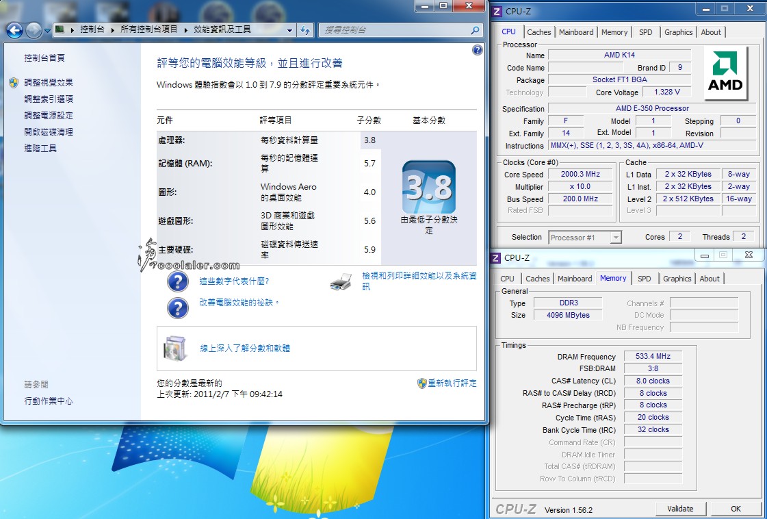Image resolution: width=767 pixels, height=519 pixels.
Task: Click the shield icon beside 調整視覺效果
Action: click(x=14, y=82)
